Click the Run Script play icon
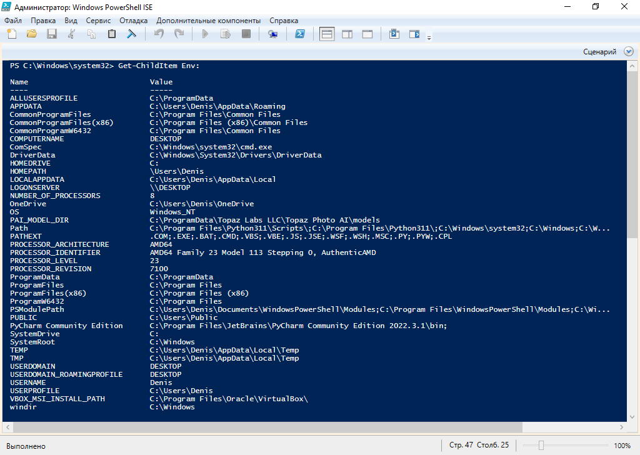Viewport: 640px width, 455px height. click(x=205, y=34)
